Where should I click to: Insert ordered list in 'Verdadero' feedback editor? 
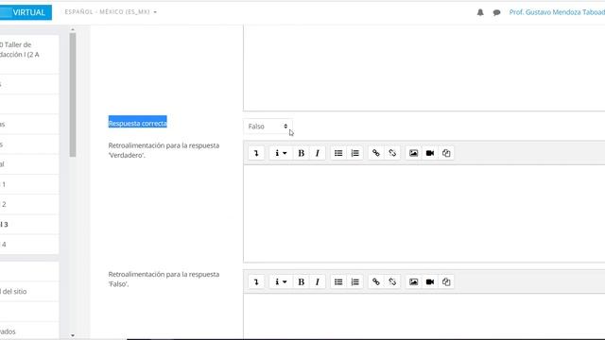(x=355, y=153)
